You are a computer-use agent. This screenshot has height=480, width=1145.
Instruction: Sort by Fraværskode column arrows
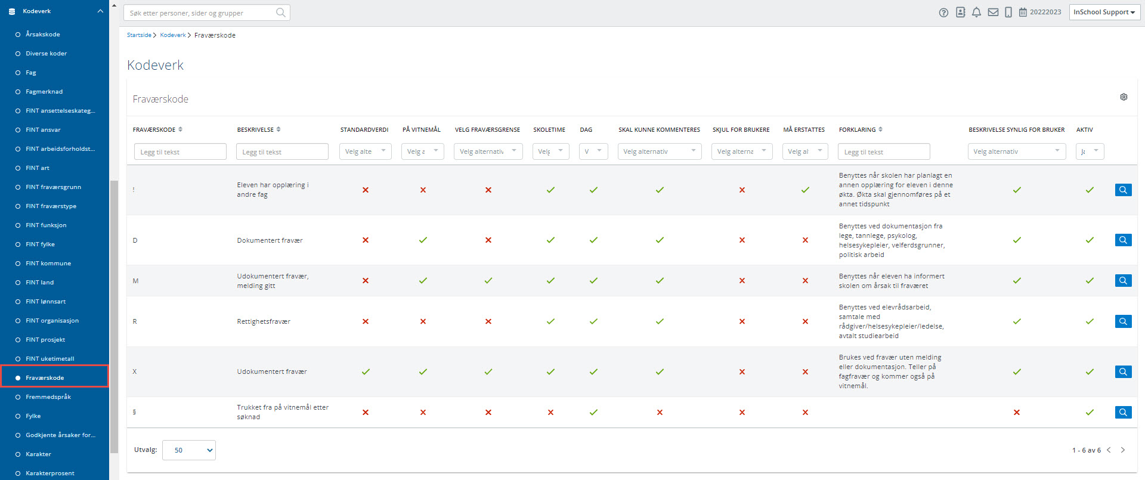coord(180,129)
